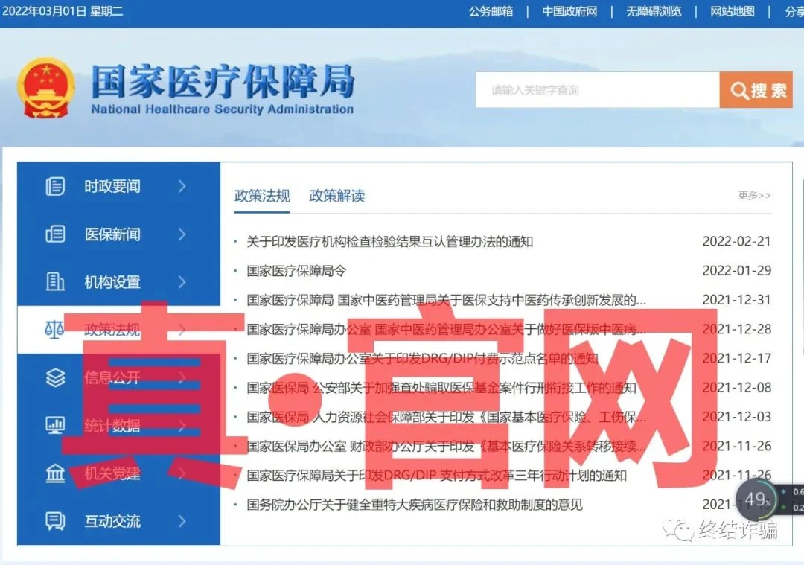Open the 时政要闻 sidebar menu
The image size is (804, 565).
tap(118, 186)
